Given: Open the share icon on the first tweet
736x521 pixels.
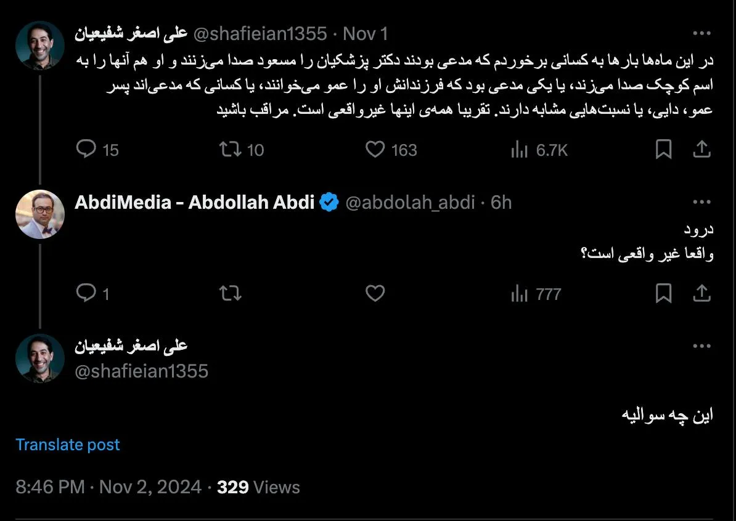Looking at the screenshot, I should click(701, 149).
